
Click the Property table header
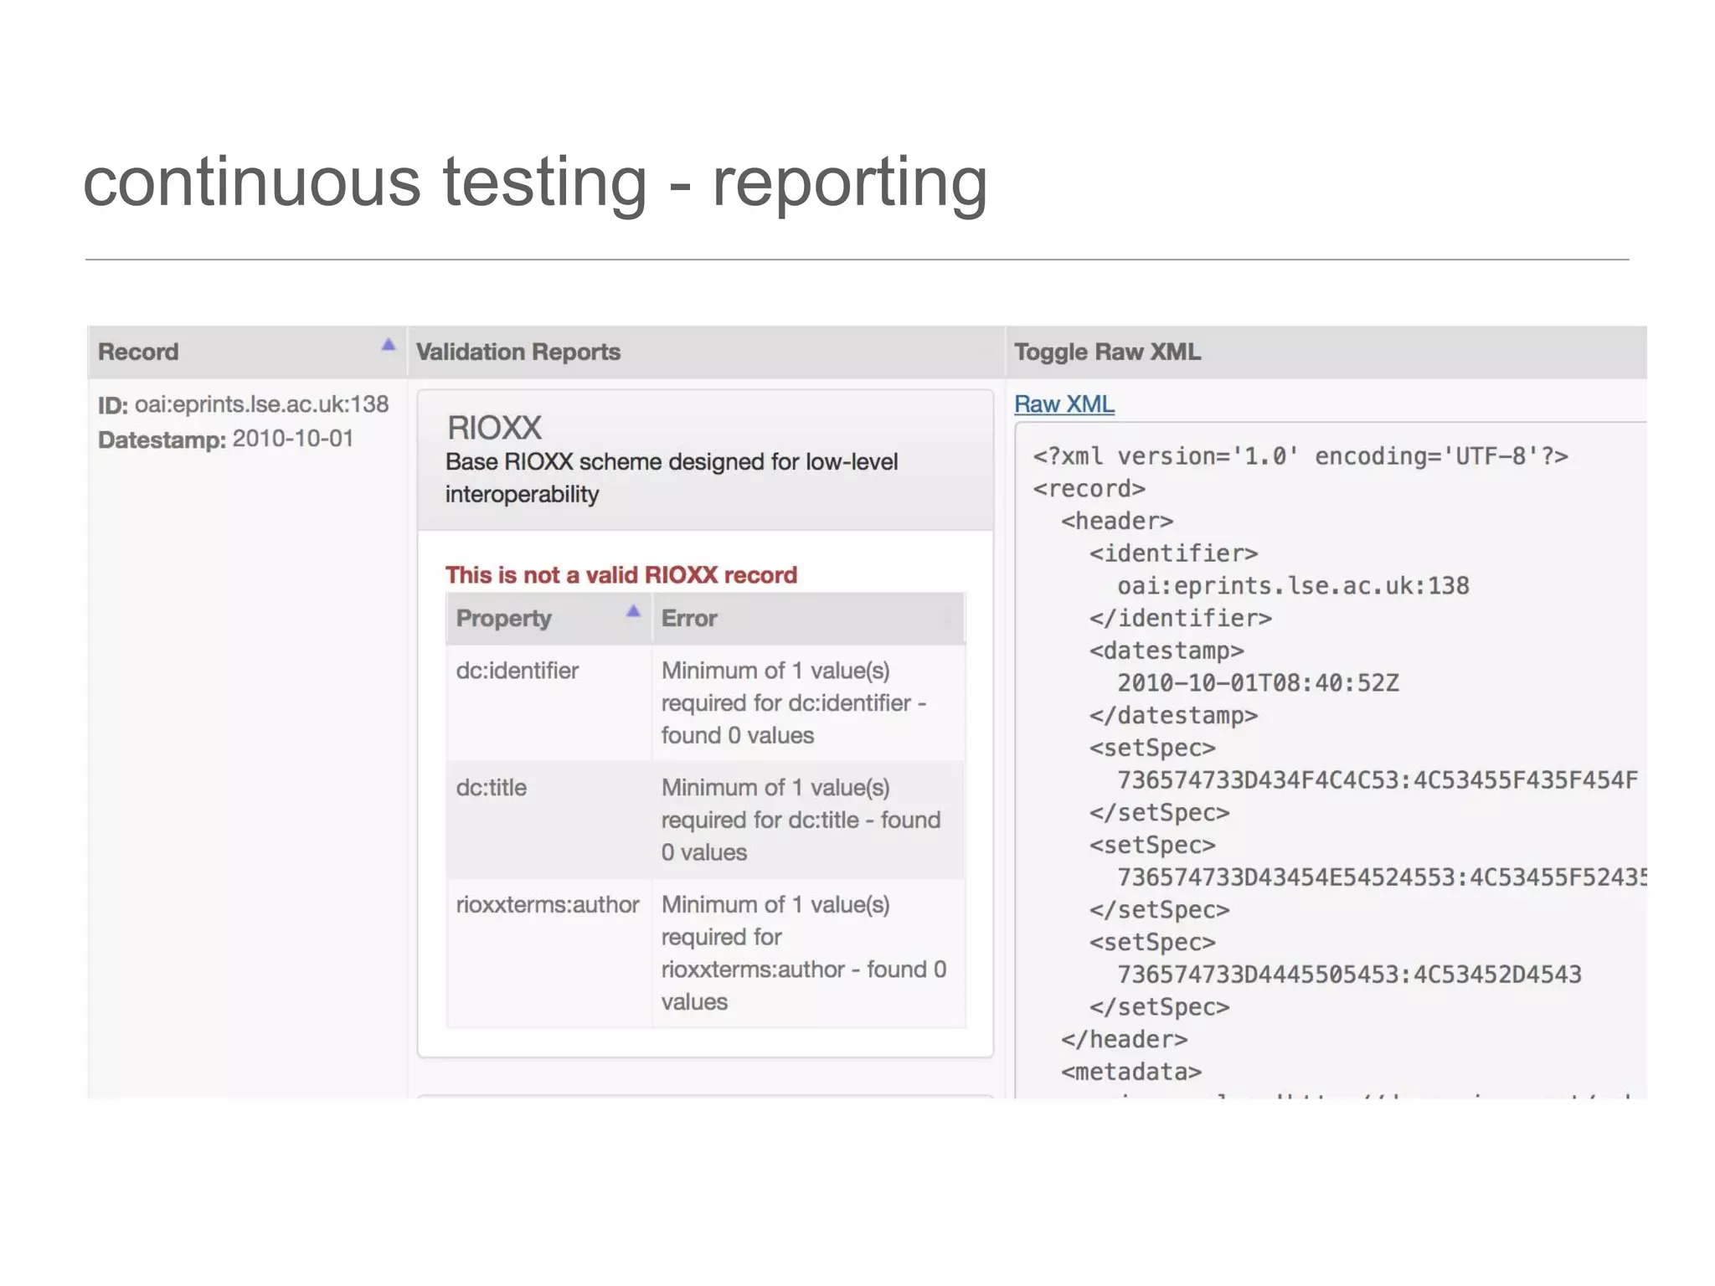pos(548,619)
